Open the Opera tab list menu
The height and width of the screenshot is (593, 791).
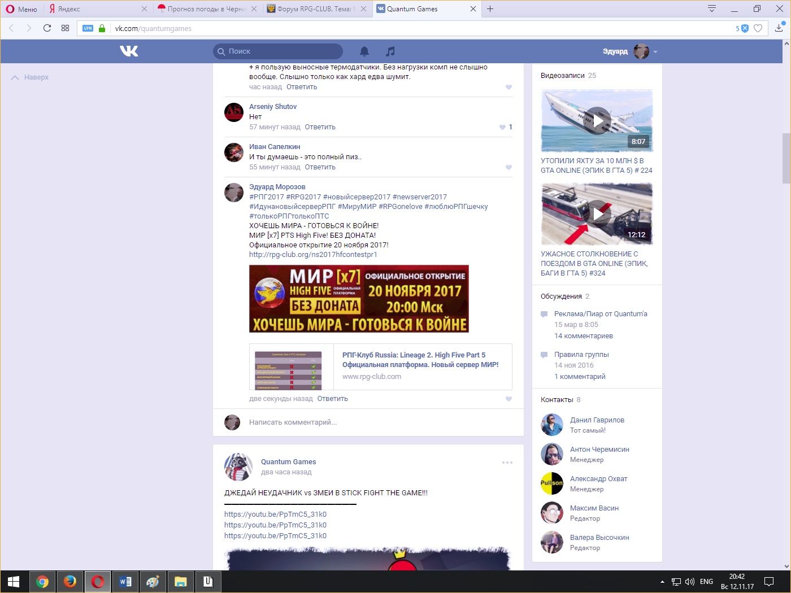click(x=711, y=8)
